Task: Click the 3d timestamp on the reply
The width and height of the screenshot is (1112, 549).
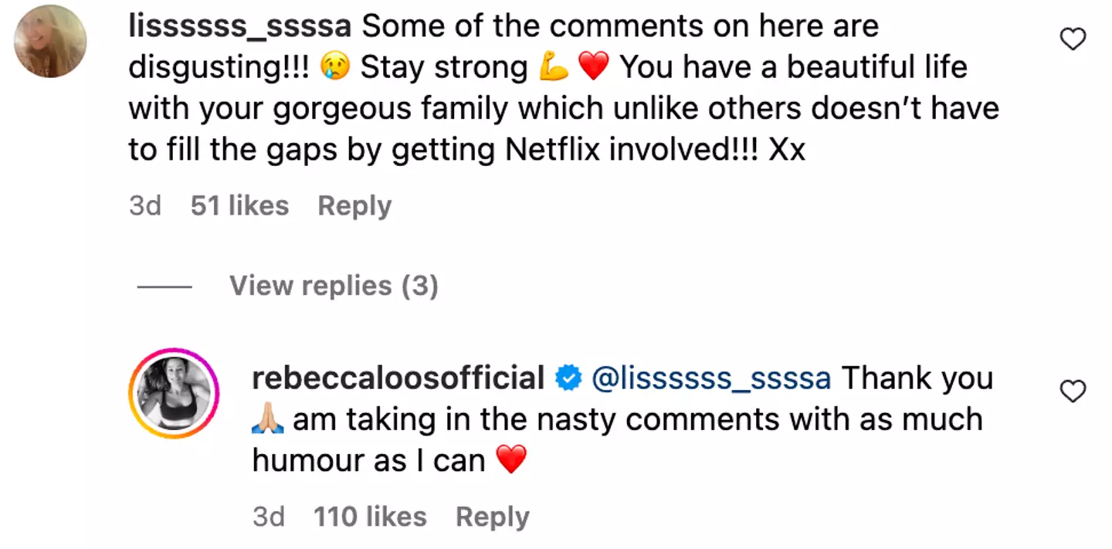Action: [x=269, y=517]
